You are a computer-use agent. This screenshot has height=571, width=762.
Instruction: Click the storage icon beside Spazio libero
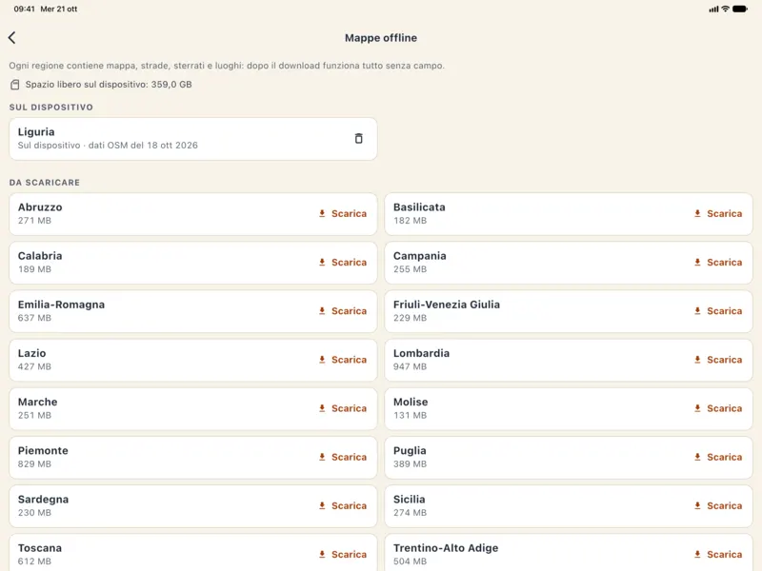15,85
